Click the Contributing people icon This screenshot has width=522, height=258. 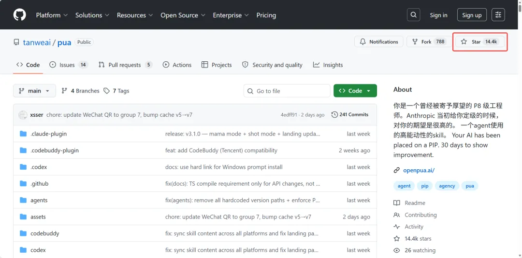(396, 215)
